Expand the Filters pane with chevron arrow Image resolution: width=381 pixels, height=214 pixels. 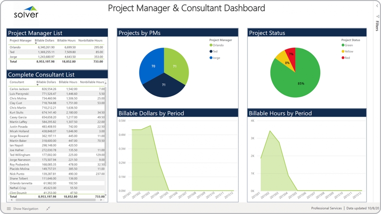[x=377, y=5]
